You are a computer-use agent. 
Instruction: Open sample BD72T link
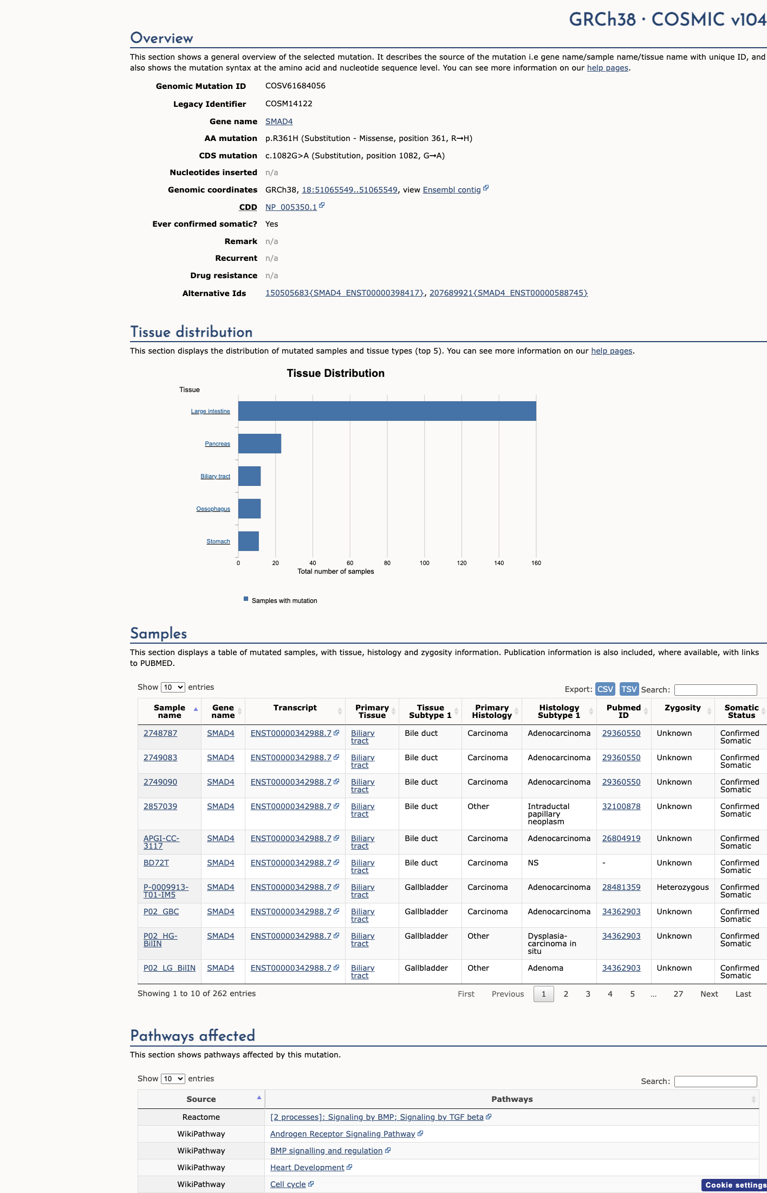pos(156,863)
